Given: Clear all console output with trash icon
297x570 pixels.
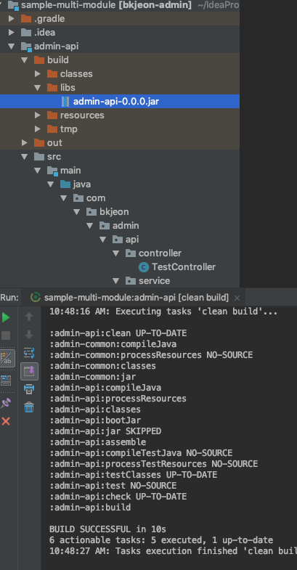Looking at the screenshot, I should pyautogui.click(x=29, y=407).
